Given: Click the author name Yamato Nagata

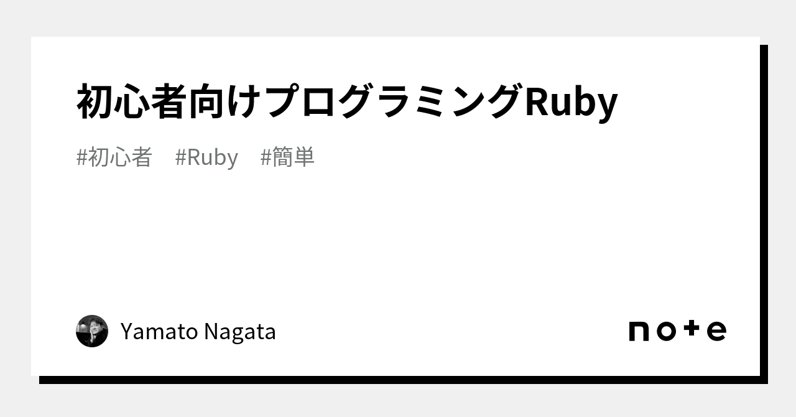Looking at the screenshot, I should (198, 332).
